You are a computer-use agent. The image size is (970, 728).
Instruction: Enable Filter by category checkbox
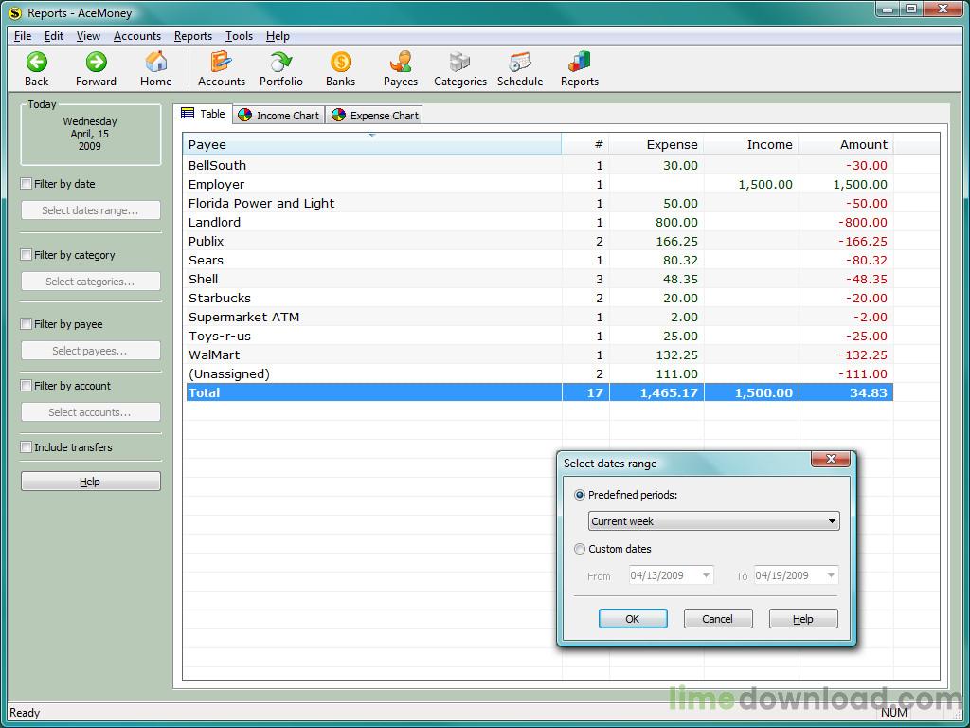(26, 255)
